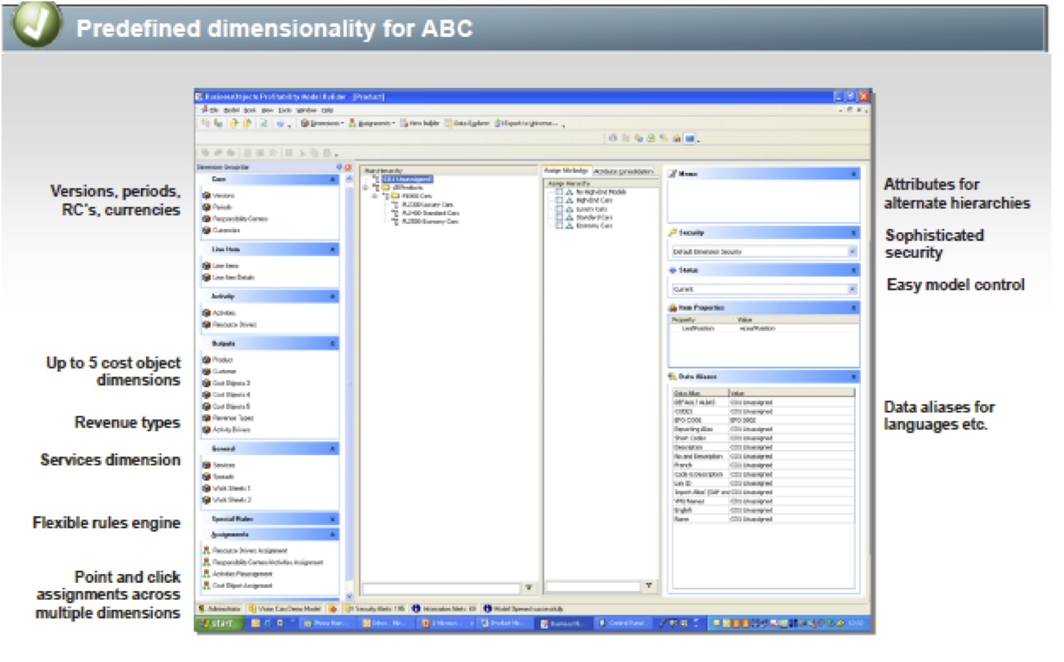Check the Luxury Cars attribute
Viewport: 1064px width, 662px height.
559,209
